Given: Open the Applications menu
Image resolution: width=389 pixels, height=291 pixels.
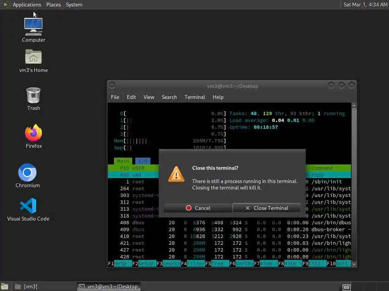Looking at the screenshot, I should click(x=27, y=5).
